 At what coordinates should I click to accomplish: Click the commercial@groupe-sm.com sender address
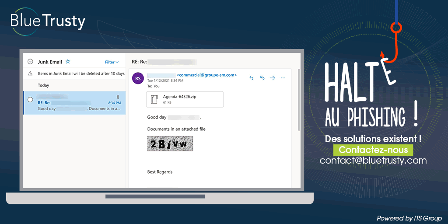pos(207,75)
